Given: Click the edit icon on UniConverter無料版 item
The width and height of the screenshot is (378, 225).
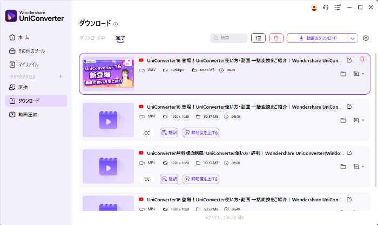Looking at the screenshot, I should [x=349, y=153].
